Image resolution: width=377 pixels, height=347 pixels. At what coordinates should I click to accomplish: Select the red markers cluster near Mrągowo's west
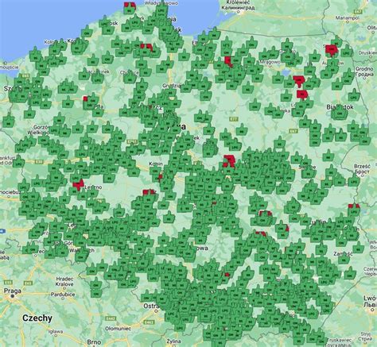pyautogui.click(x=228, y=61)
